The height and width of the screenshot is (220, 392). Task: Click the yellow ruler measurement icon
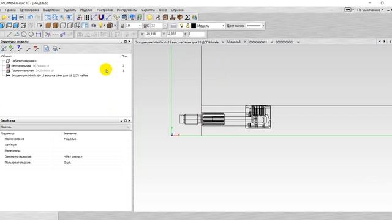click(116, 17)
